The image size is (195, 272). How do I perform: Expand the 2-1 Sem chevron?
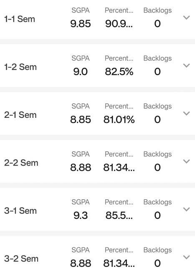(186, 113)
